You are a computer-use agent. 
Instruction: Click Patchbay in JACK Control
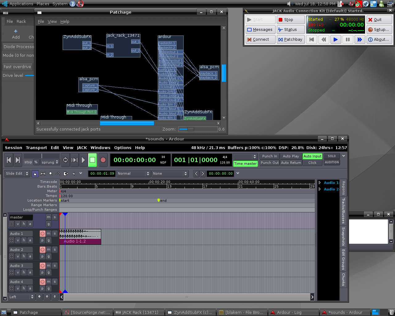(290, 39)
